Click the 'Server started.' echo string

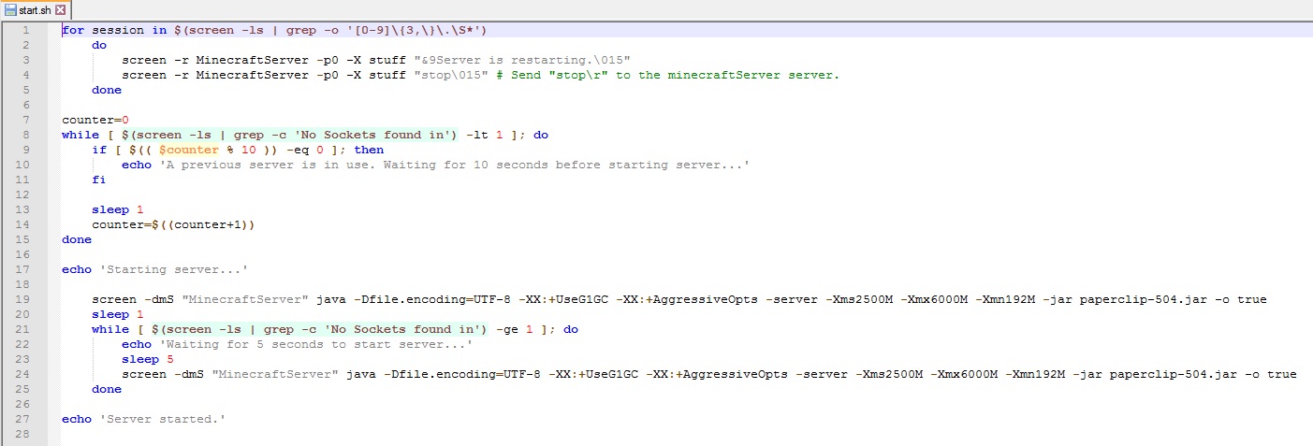coord(163,419)
